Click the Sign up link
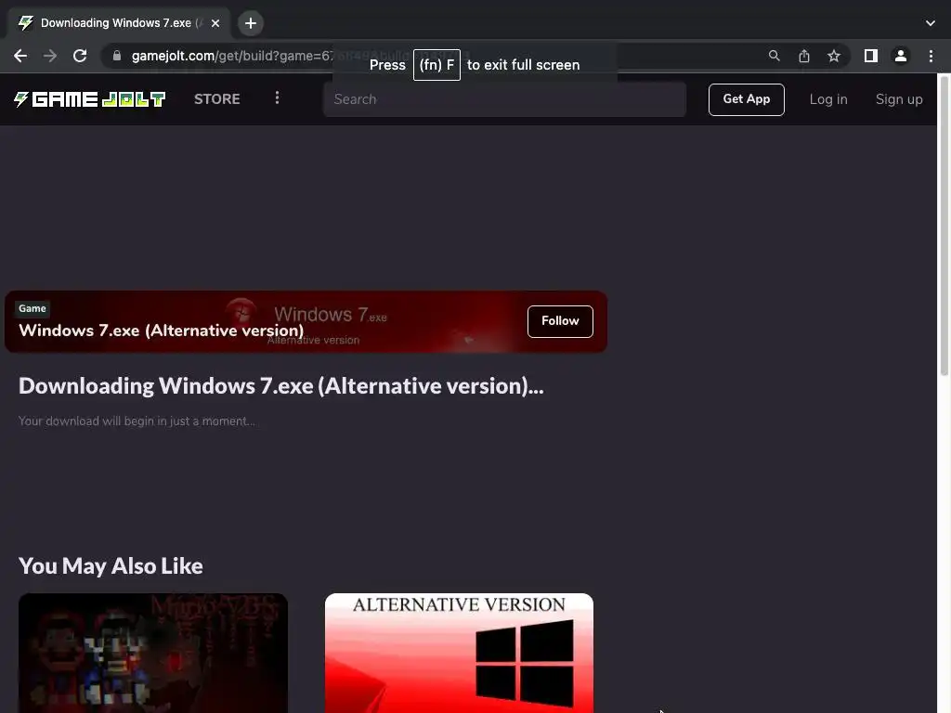Image resolution: width=951 pixels, height=713 pixels. click(x=899, y=99)
